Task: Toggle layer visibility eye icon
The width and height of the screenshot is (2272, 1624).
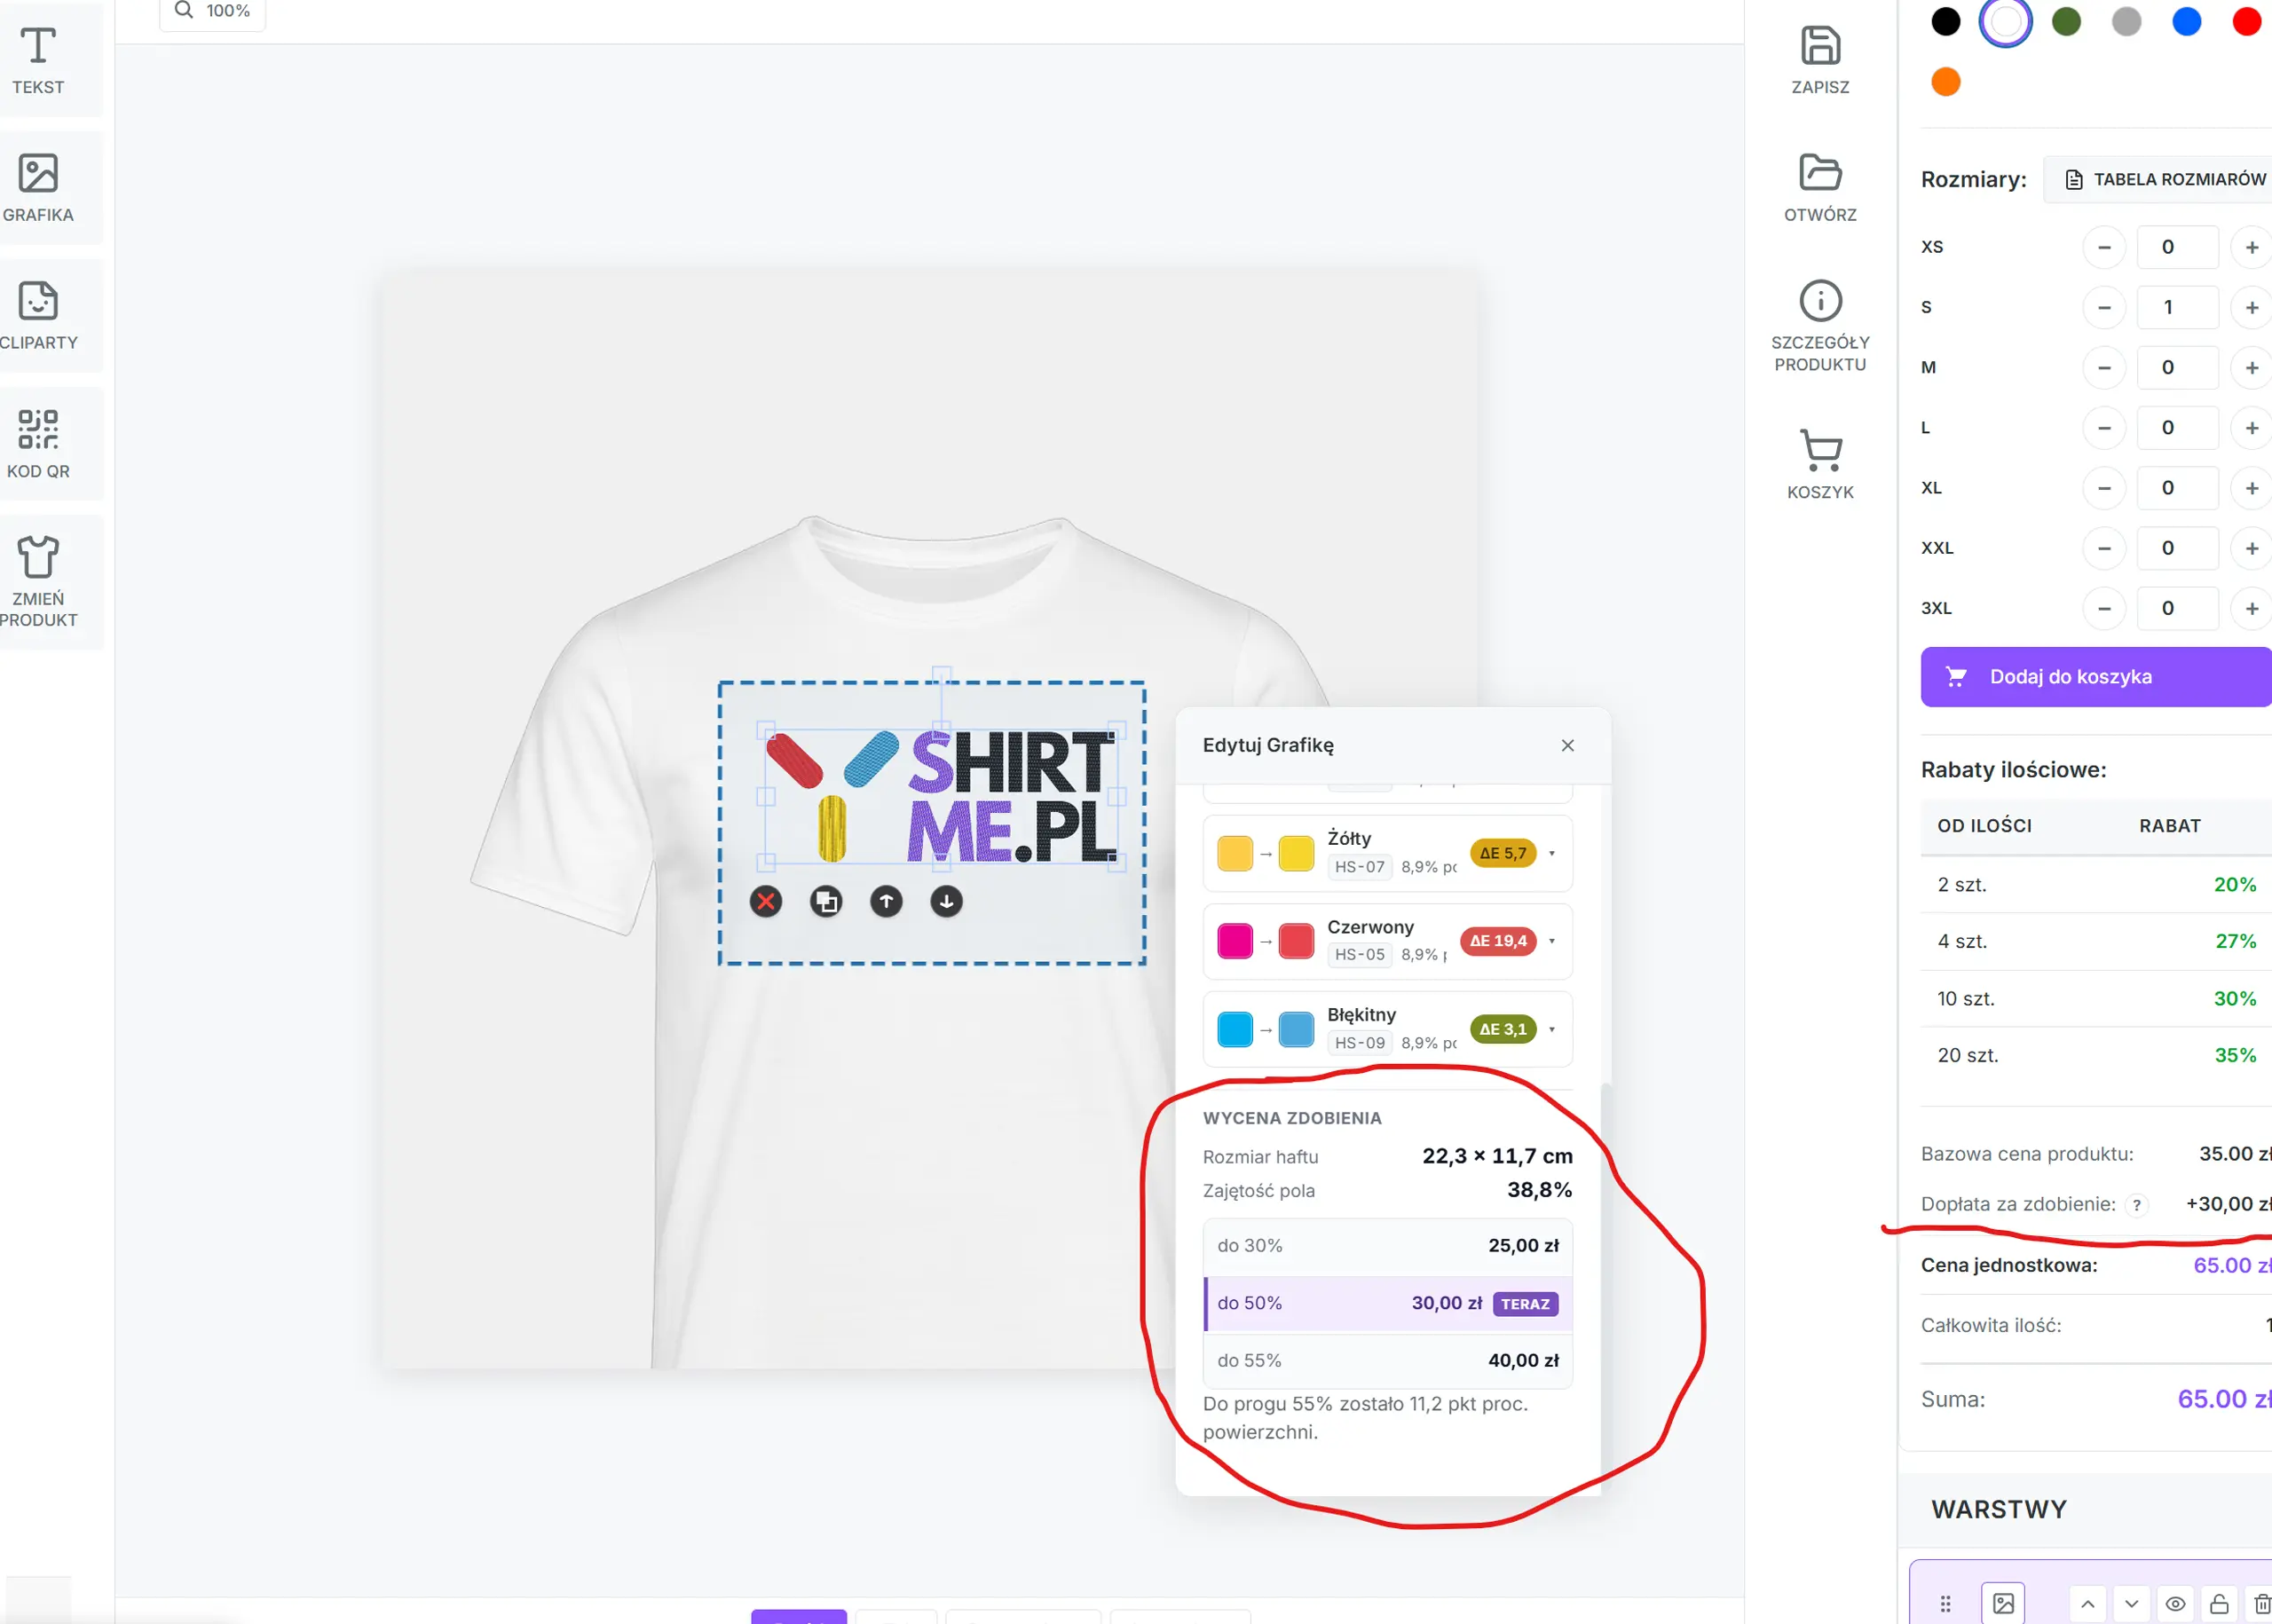Action: pyautogui.click(x=2175, y=1604)
